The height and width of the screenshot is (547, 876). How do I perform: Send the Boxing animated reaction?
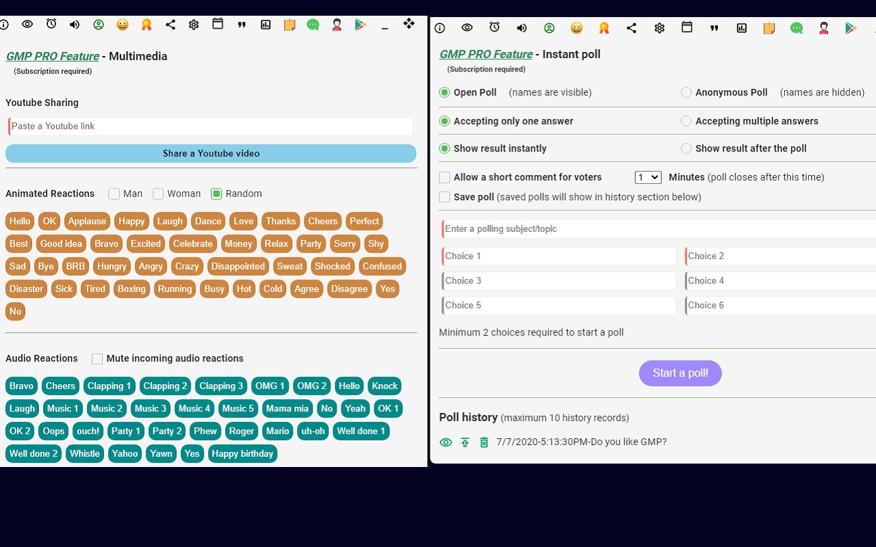(x=131, y=289)
